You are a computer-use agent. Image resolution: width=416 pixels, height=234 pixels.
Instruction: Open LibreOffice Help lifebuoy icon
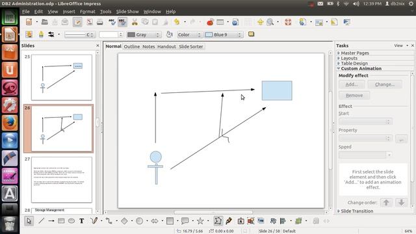point(288,22)
